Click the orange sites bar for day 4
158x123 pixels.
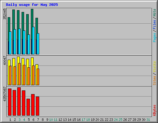point(24,75)
